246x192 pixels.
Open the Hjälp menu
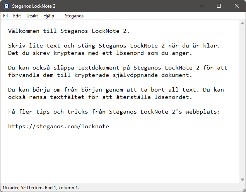pos(49,16)
